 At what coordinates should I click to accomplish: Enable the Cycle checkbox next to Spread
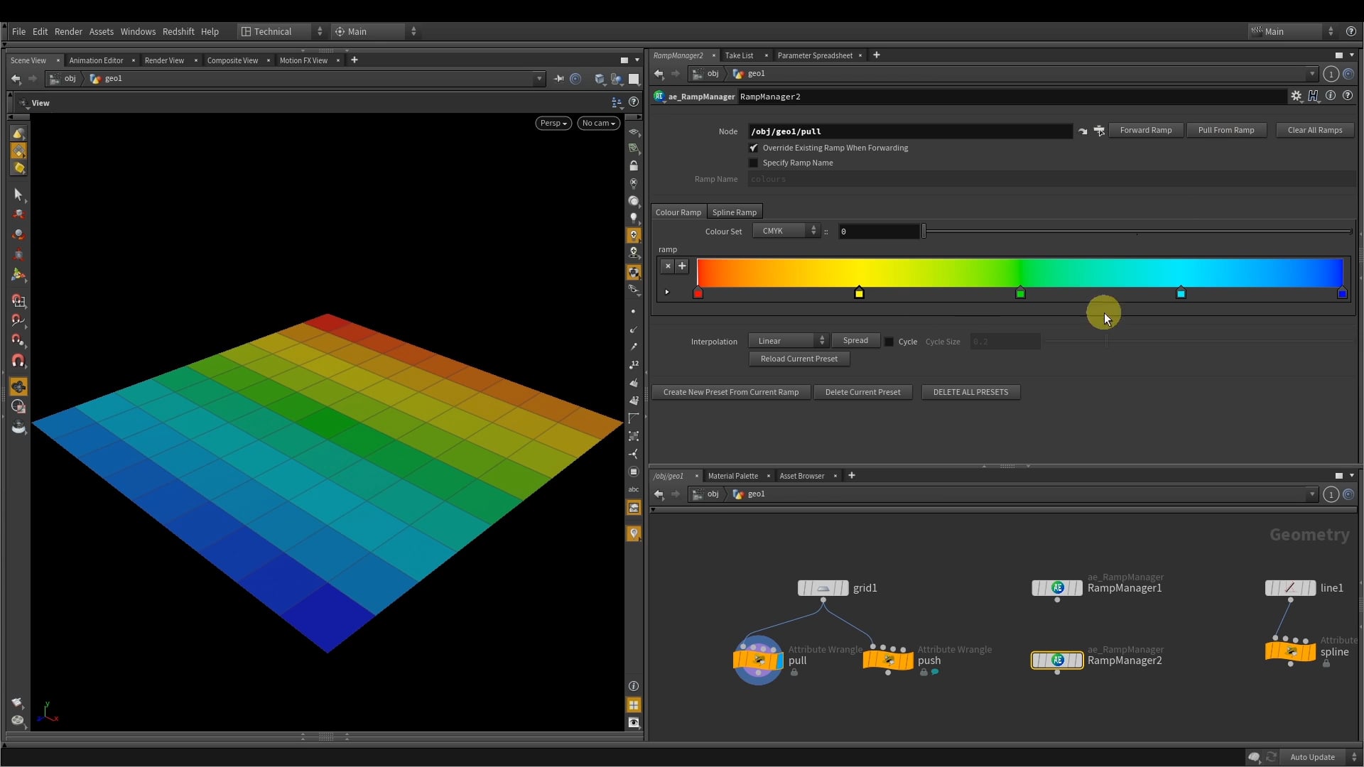click(x=889, y=342)
